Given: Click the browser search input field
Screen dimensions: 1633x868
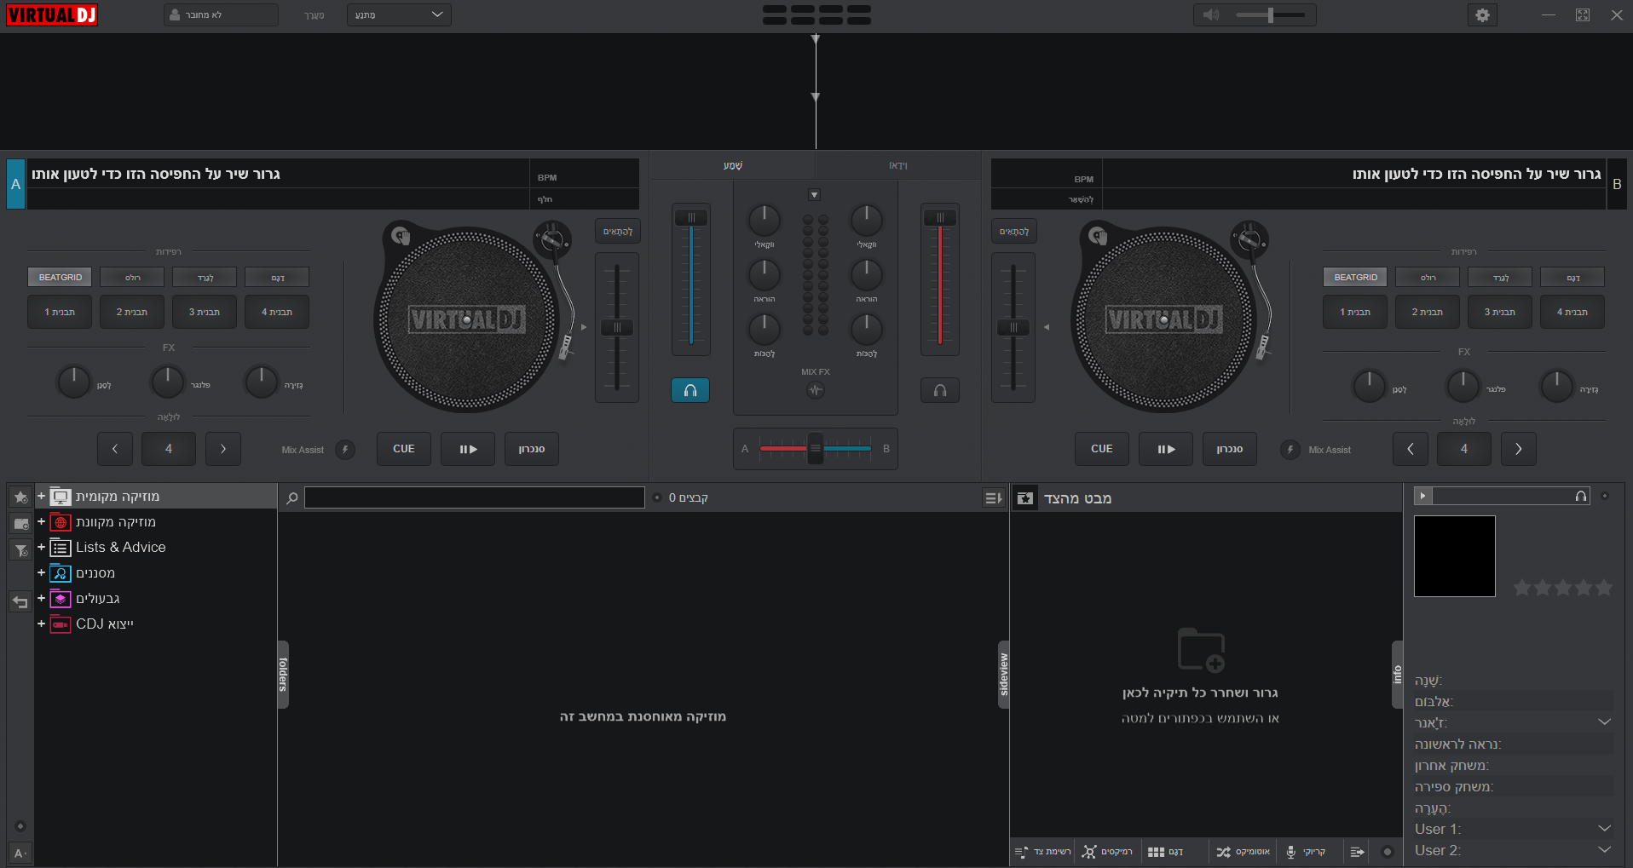Looking at the screenshot, I should pyautogui.click(x=475, y=497).
